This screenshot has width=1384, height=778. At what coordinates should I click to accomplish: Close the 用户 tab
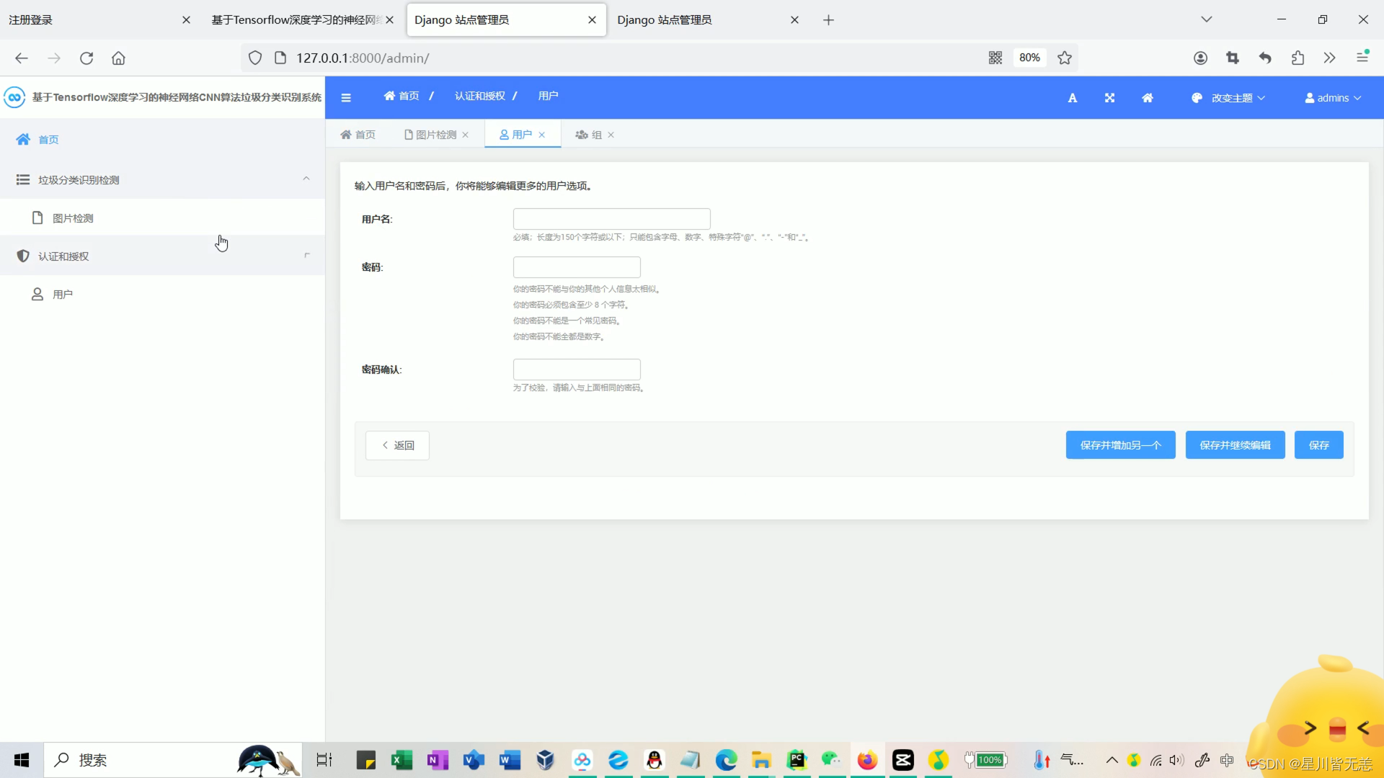[x=542, y=135]
